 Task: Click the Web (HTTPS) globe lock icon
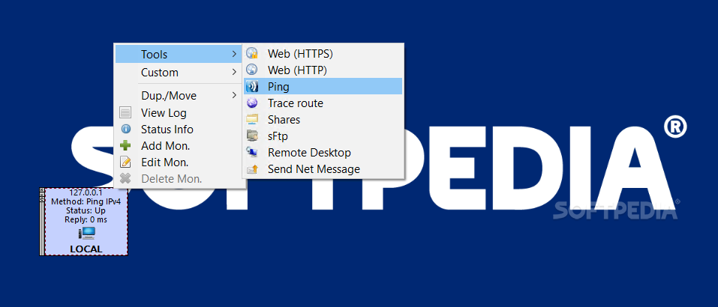(252, 53)
